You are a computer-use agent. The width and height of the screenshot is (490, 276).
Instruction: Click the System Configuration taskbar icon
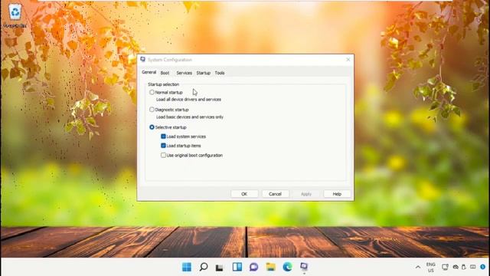pyautogui.click(x=304, y=267)
